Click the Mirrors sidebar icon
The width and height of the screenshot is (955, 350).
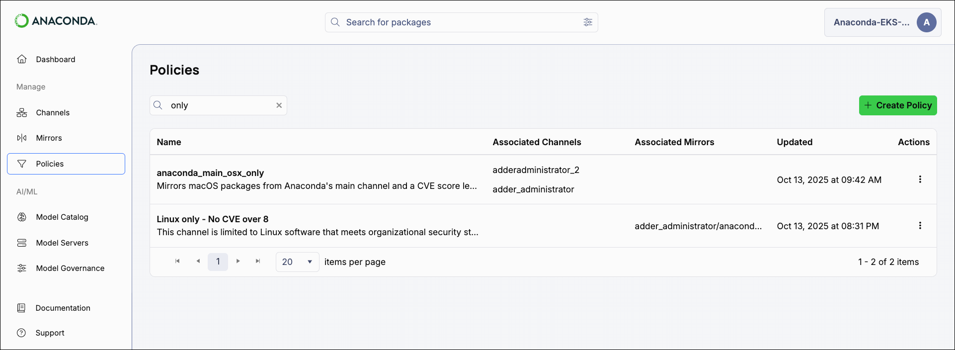click(x=22, y=138)
